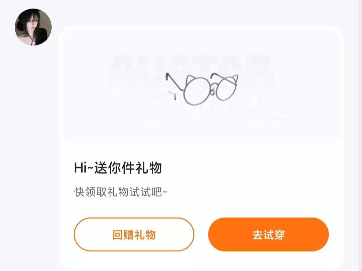Click the cat ear on left lens
The height and width of the screenshot is (271, 362).
coord(190,80)
